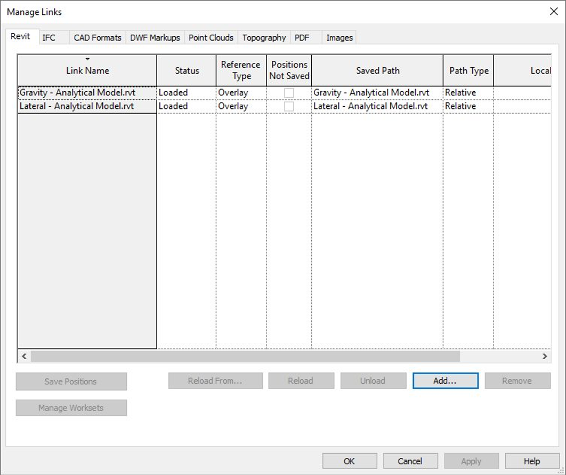566x475 pixels.
Task: Select Lateral - Analytical Model.rvt link name
Action: (x=77, y=106)
